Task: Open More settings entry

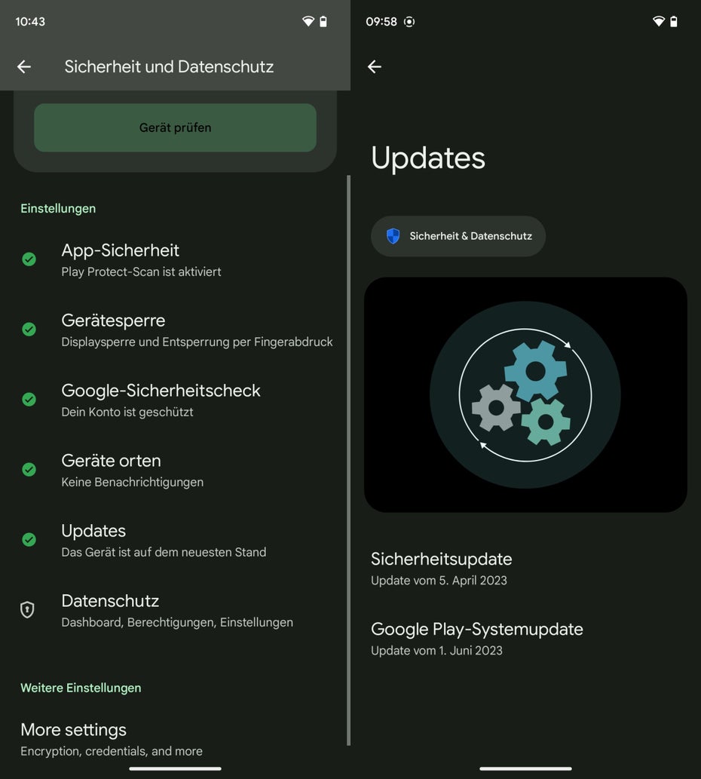Action: click(175, 739)
